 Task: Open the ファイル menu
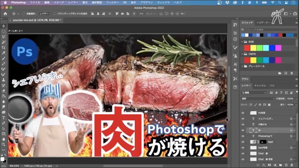click(35, 2)
